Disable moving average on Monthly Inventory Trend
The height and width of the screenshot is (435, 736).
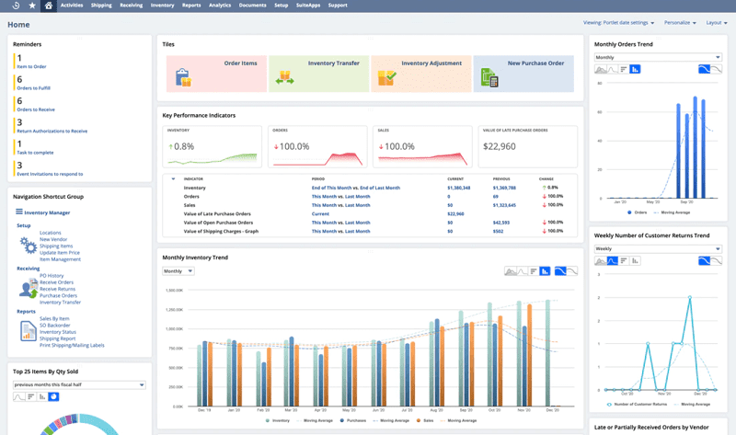(571, 271)
